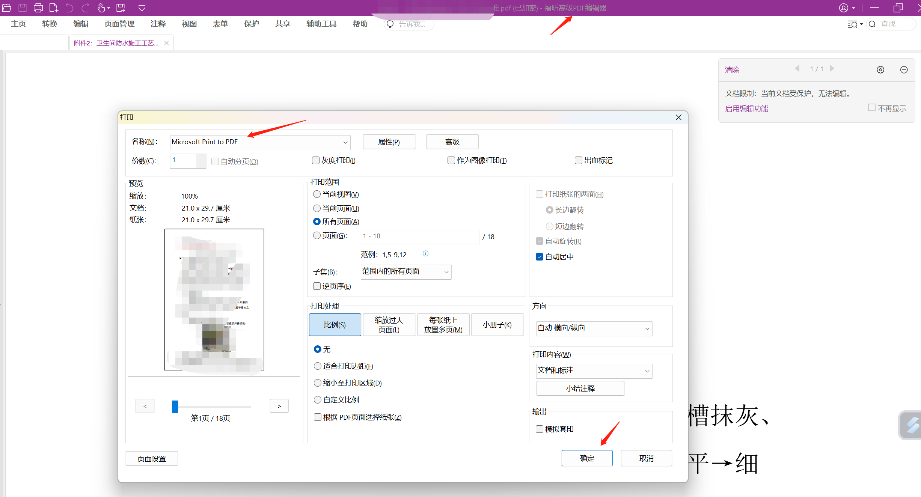921x497 pixels.
Task: Switch to the 保护 ribbon tab
Action: click(251, 24)
